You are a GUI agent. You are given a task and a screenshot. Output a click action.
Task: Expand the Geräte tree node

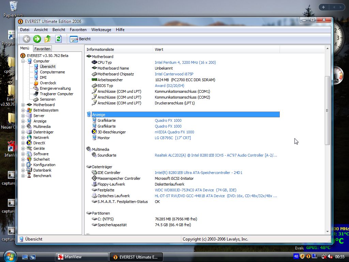point(23,148)
